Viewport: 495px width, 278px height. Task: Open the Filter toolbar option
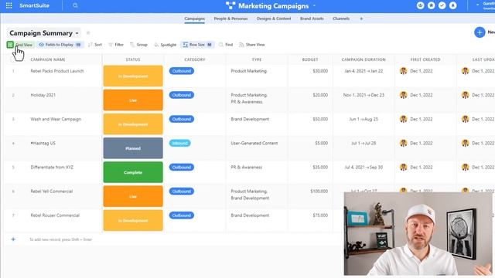click(x=116, y=45)
